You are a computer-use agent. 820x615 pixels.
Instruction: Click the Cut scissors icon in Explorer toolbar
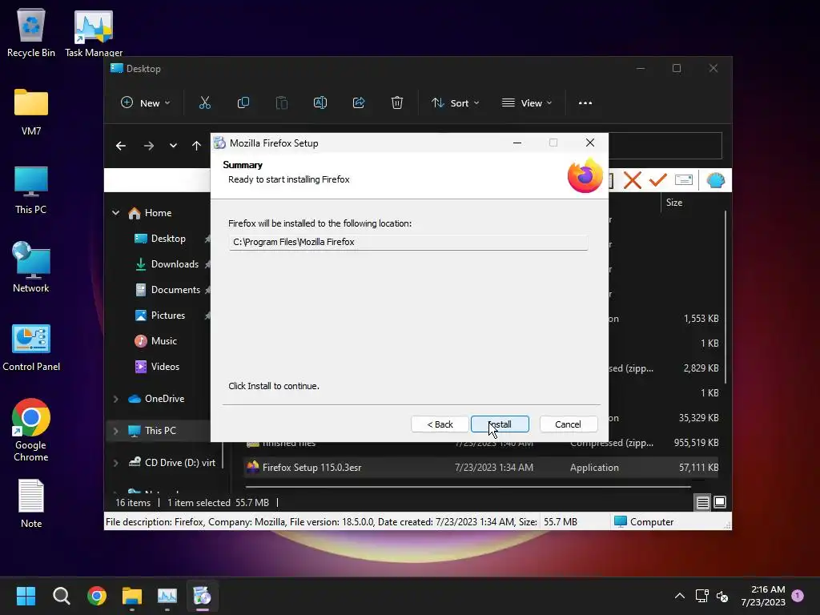(x=204, y=103)
